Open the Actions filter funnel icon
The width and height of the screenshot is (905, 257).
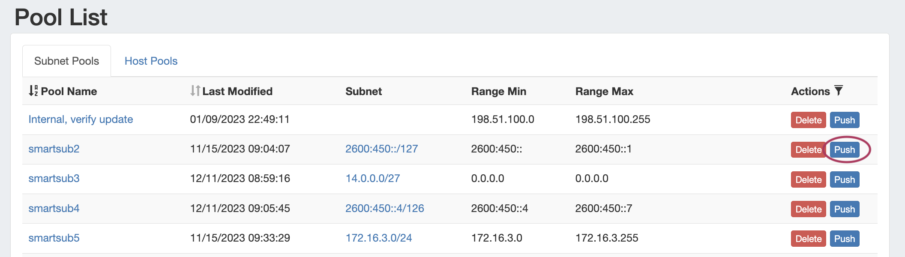click(x=839, y=91)
